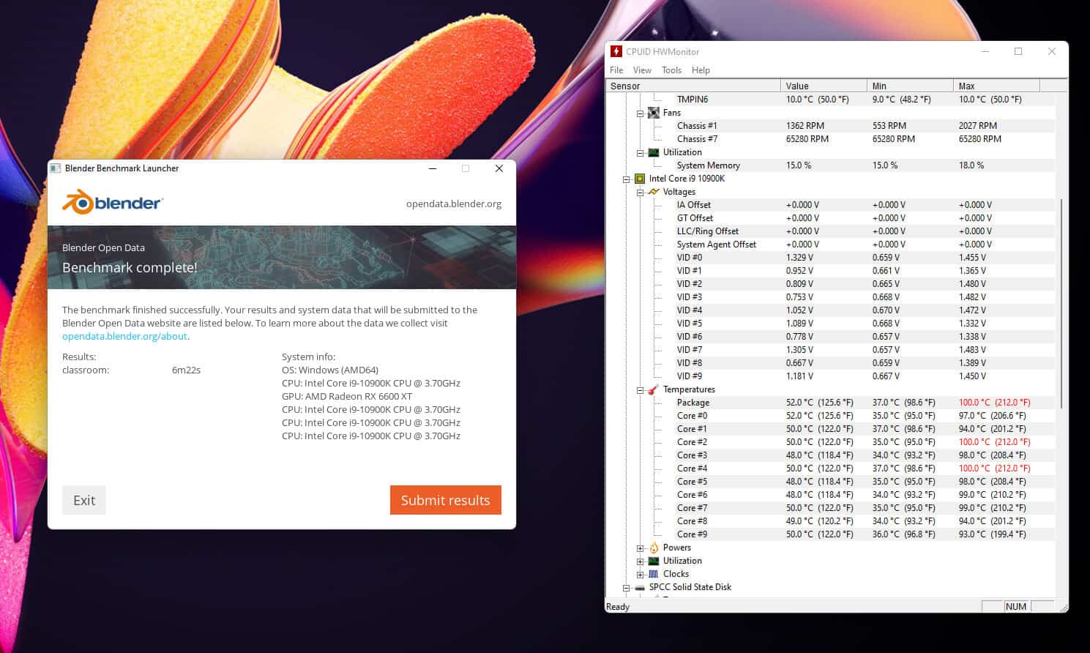
Task: Click the Chassis #1 max 2027 RPM value
Action: [x=978, y=126]
